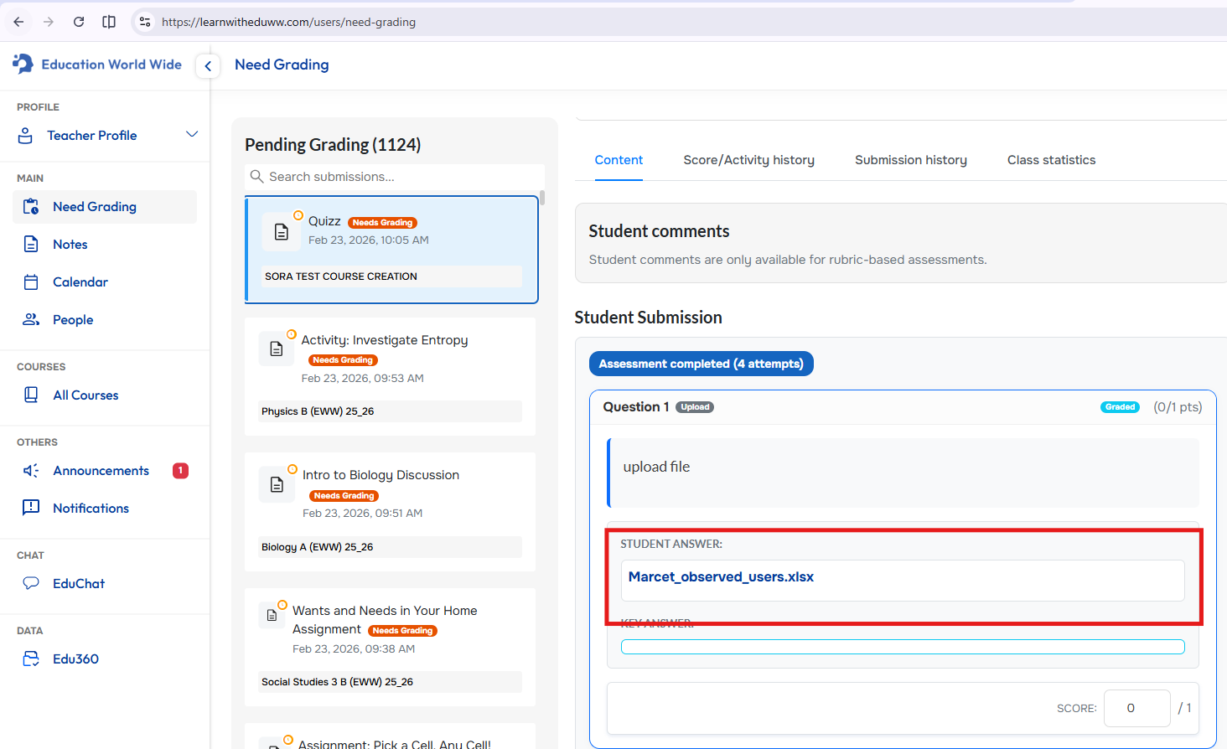Click Needs Grading badge on Quizz

(x=382, y=223)
